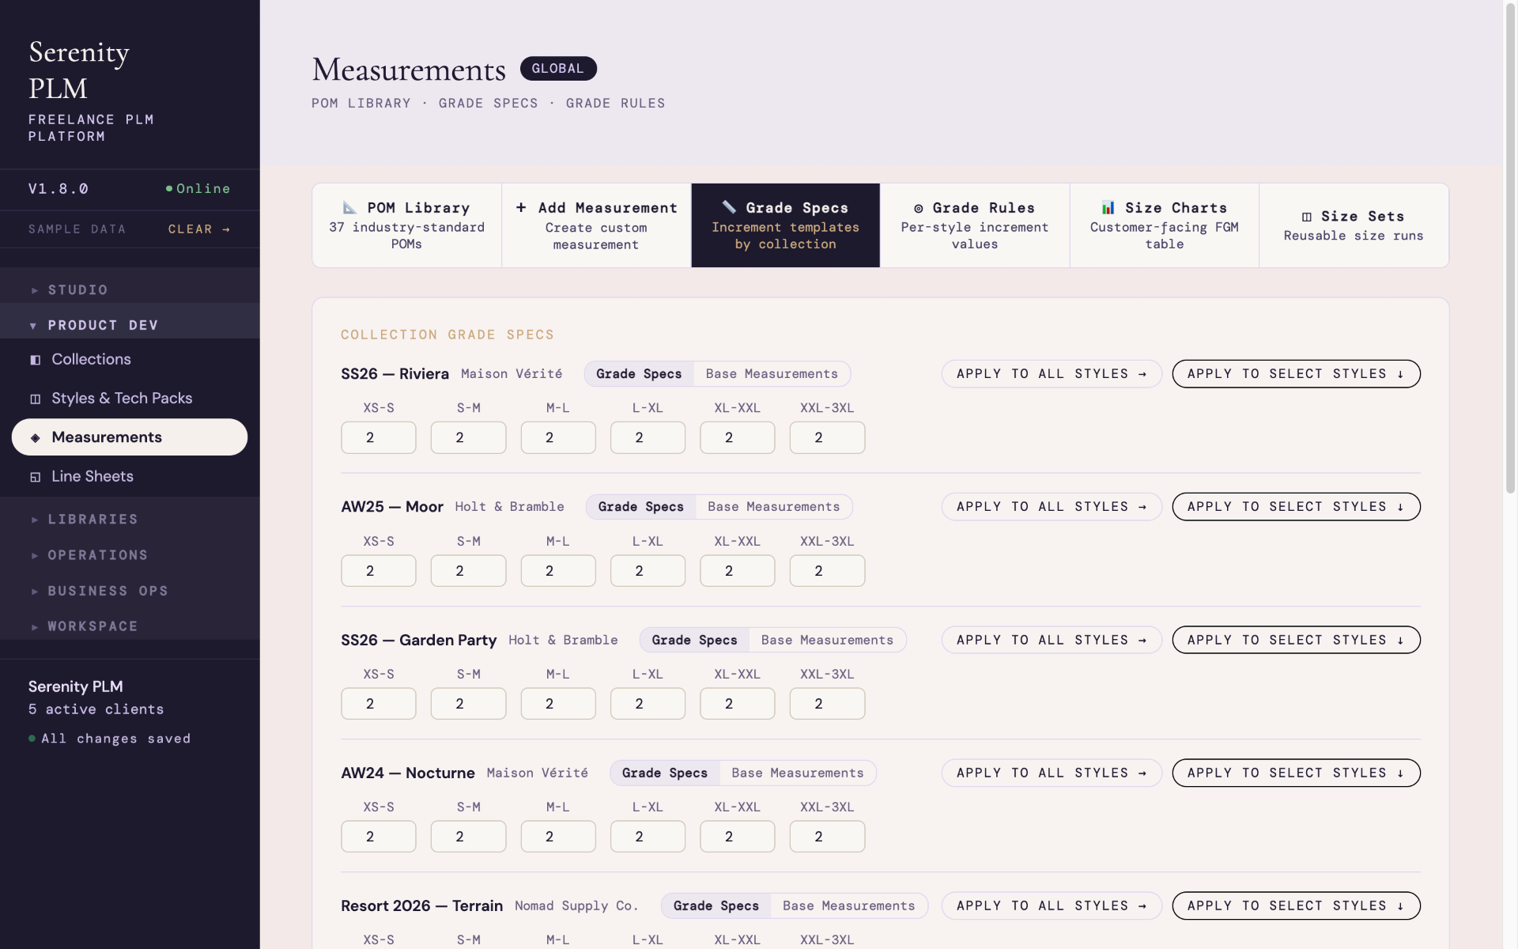Screen dimensions: 1518x949
Task: Apply Resort 2026 Terrain grades to all styles
Action: click(1052, 906)
